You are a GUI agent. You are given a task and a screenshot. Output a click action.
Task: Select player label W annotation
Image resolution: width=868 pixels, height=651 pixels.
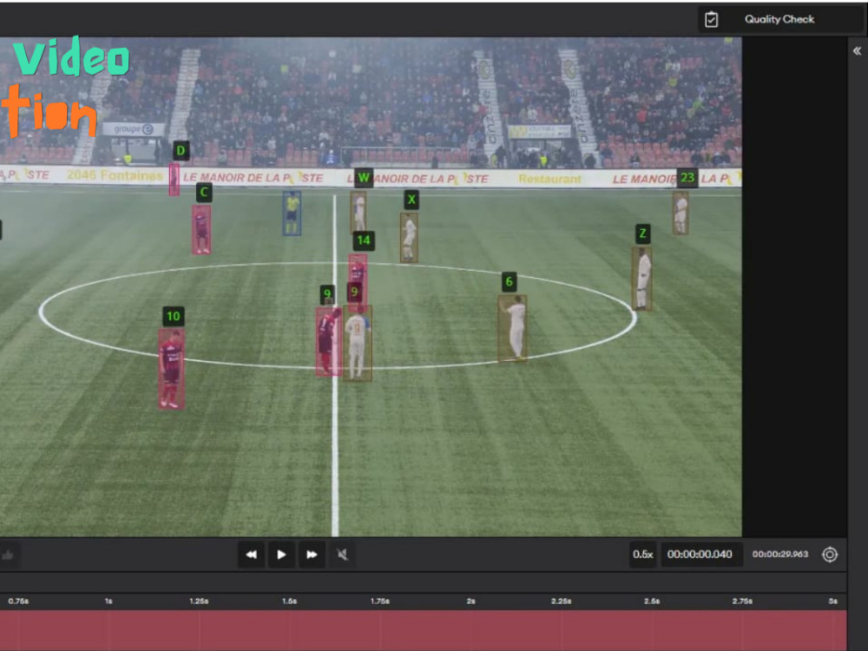pos(364,178)
